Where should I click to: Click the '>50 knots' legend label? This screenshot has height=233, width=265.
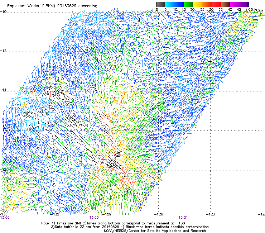click(x=255, y=10)
